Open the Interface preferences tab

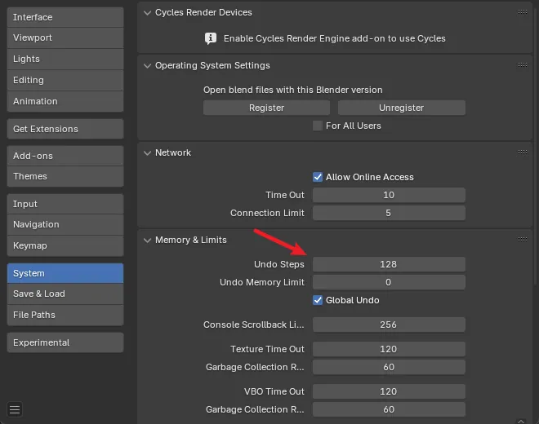tap(65, 17)
